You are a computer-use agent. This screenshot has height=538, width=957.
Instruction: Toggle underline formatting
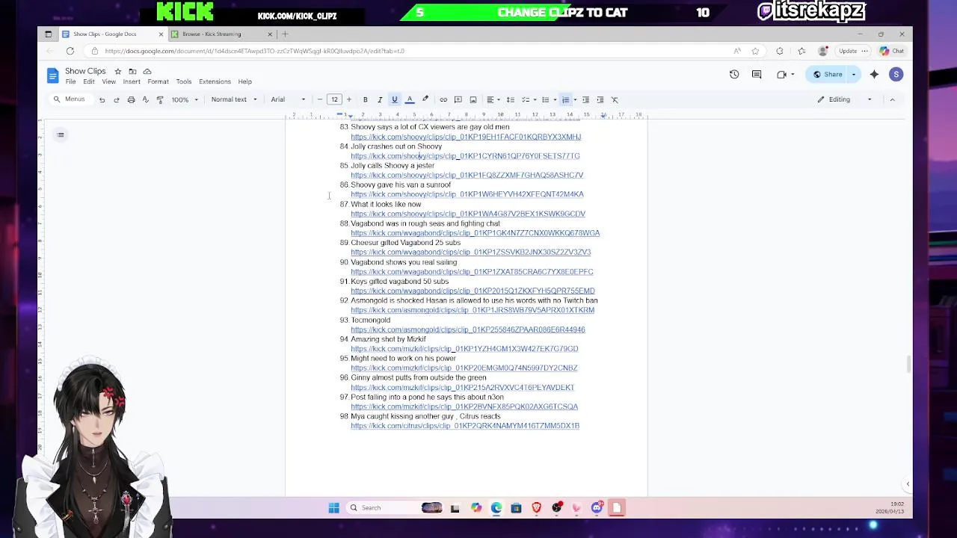coord(395,99)
